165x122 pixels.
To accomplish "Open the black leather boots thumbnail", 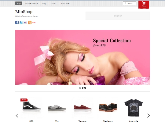I will (108, 107).
